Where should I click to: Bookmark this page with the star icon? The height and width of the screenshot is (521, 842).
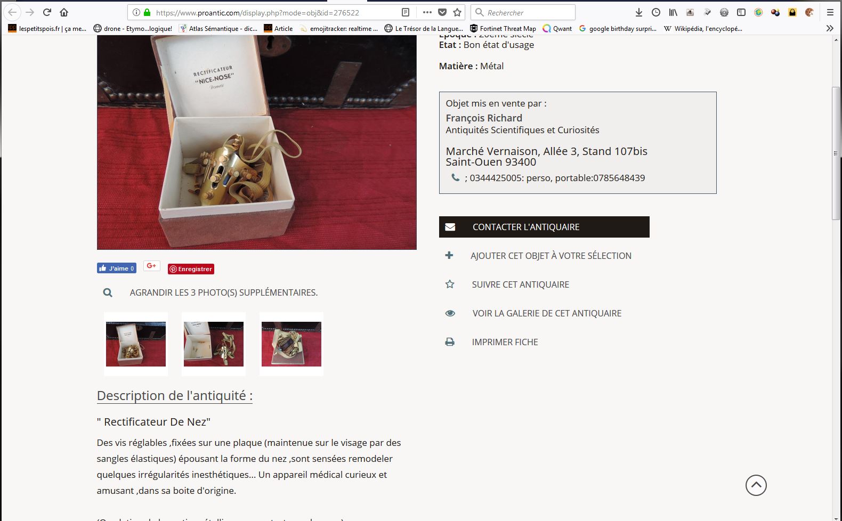(x=457, y=12)
